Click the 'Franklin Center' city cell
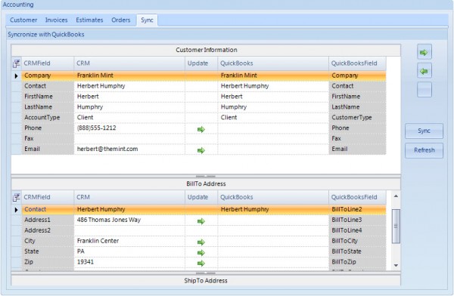Viewport: 454px width, 296px height. click(x=129, y=241)
